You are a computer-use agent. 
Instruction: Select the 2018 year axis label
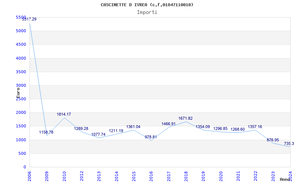point(186,176)
